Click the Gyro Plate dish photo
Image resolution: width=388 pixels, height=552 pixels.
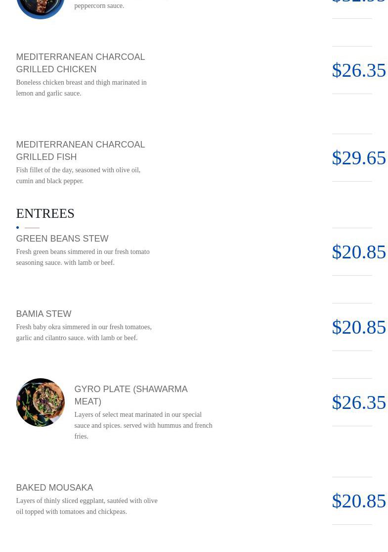(40, 402)
